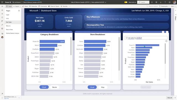Open Favorites star in left rail
Viewport: 177px width, 100px height.
2,14
